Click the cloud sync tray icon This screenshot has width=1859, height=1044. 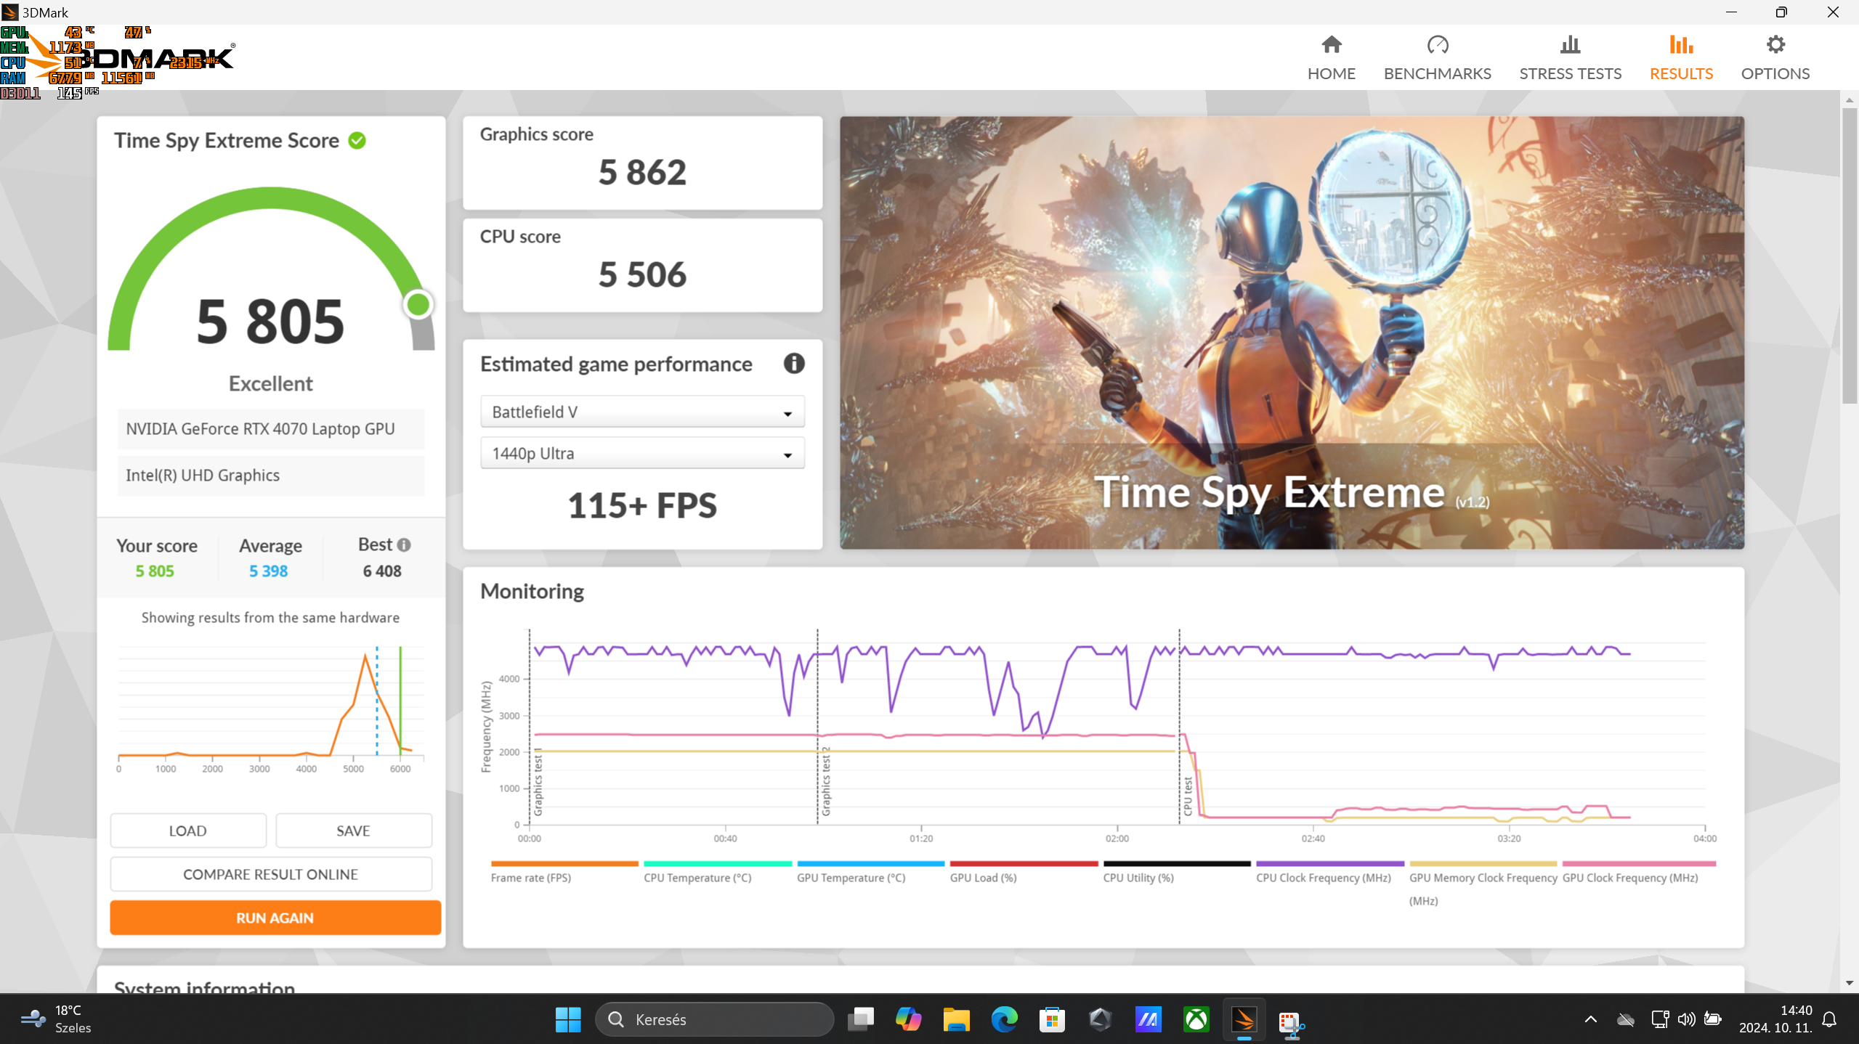click(1625, 1019)
